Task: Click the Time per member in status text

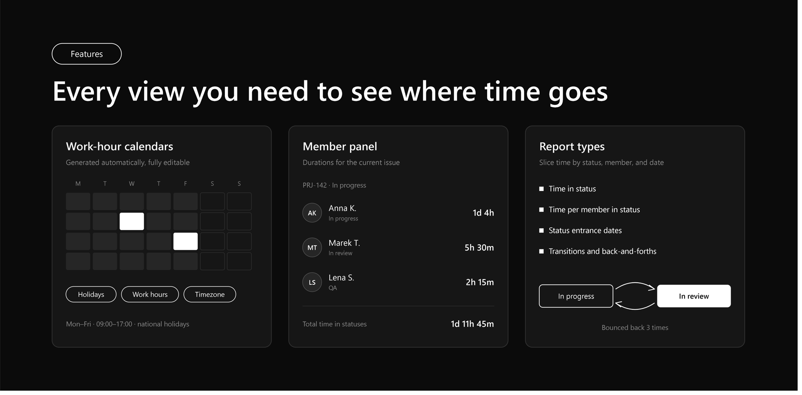Action: pos(594,210)
